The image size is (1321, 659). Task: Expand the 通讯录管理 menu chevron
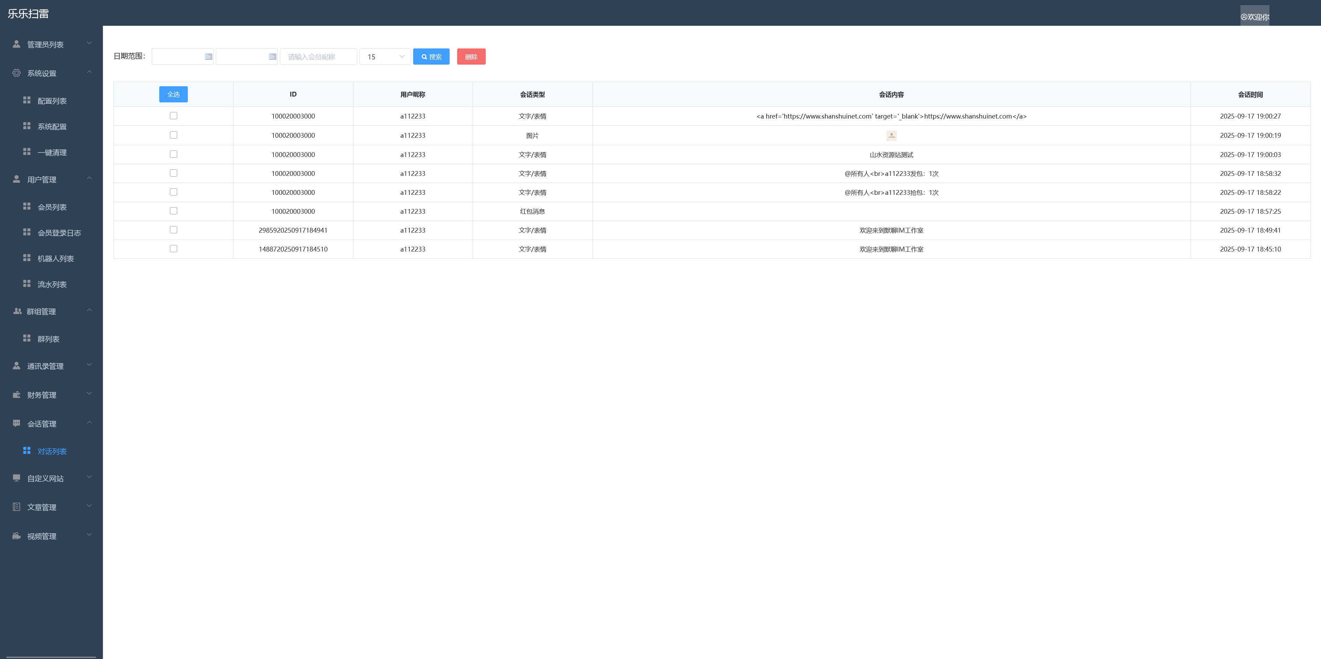[x=89, y=365]
